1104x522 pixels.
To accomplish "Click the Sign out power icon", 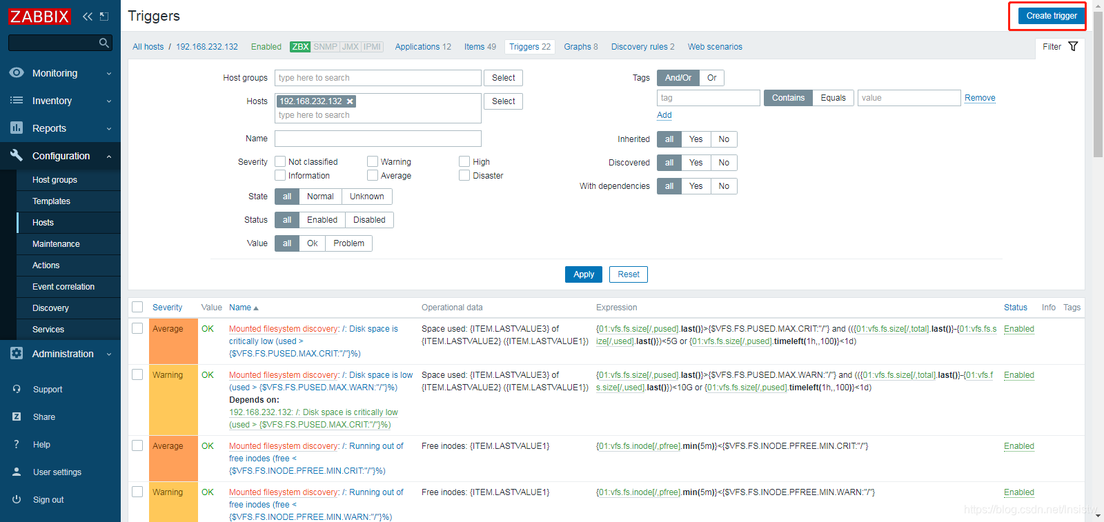I will 17,499.
